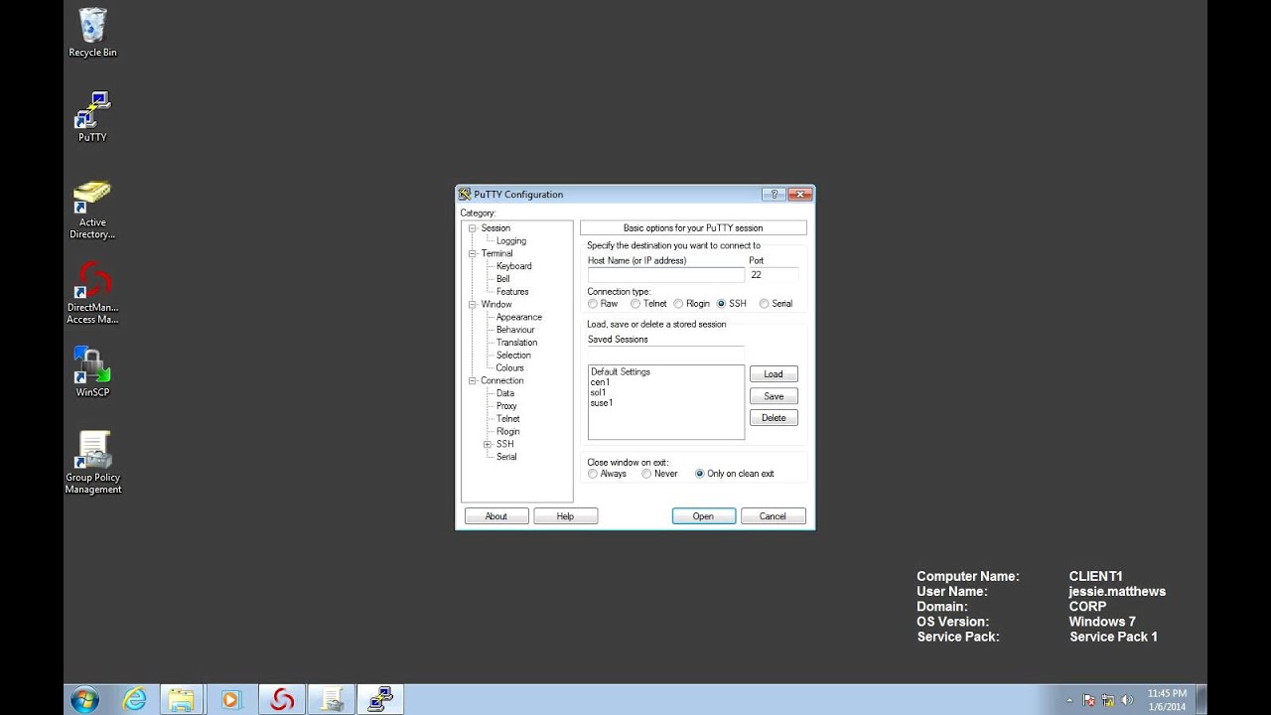Viewport: 1271px width, 715px height.
Task: Open the document-style taskbar icon beside PuTTY
Action: (331, 699)
